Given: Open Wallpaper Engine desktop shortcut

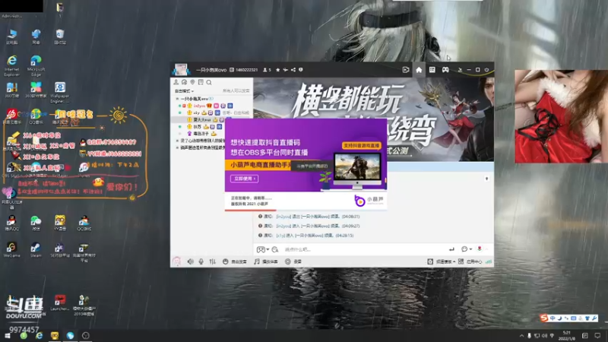Looking at the screenshot, I should point(60,92).
